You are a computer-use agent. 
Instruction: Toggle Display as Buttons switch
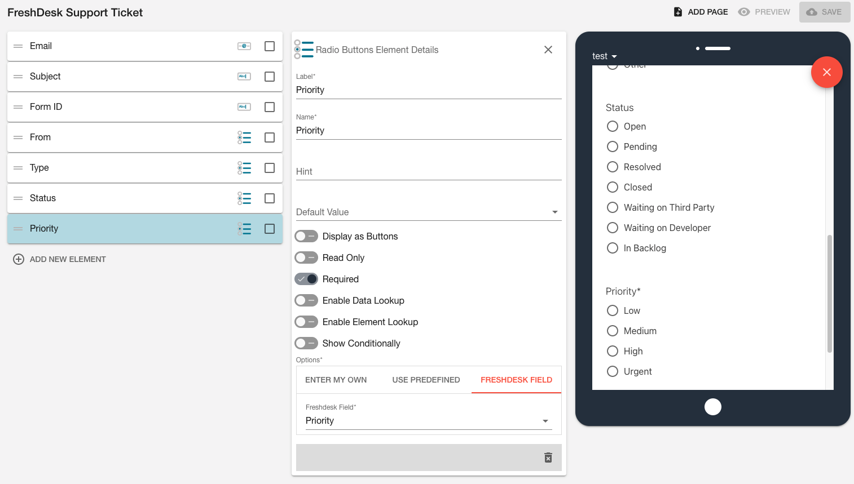coord(306,236)
